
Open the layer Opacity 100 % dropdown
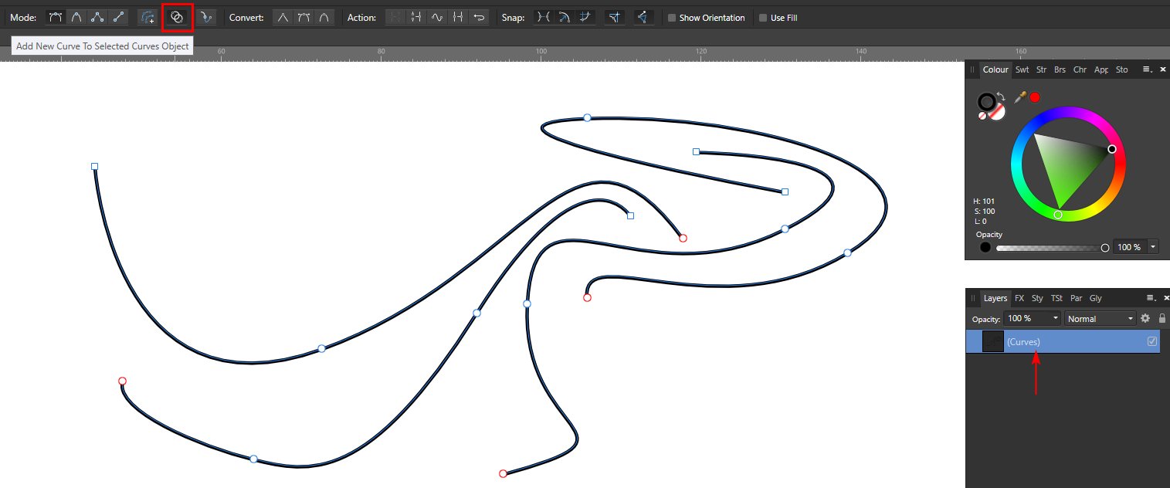click(1033, 318)
